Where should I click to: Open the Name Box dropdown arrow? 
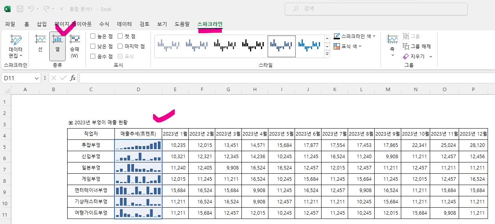[x=36, y=78]
